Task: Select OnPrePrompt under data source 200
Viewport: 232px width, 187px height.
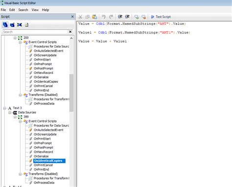Action: (x=43, y=64)
